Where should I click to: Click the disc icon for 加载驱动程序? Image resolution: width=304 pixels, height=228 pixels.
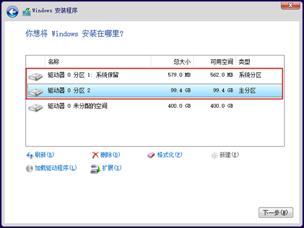(29, 168)
